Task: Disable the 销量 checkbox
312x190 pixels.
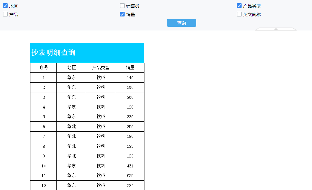Action: [x=122, y=14]
